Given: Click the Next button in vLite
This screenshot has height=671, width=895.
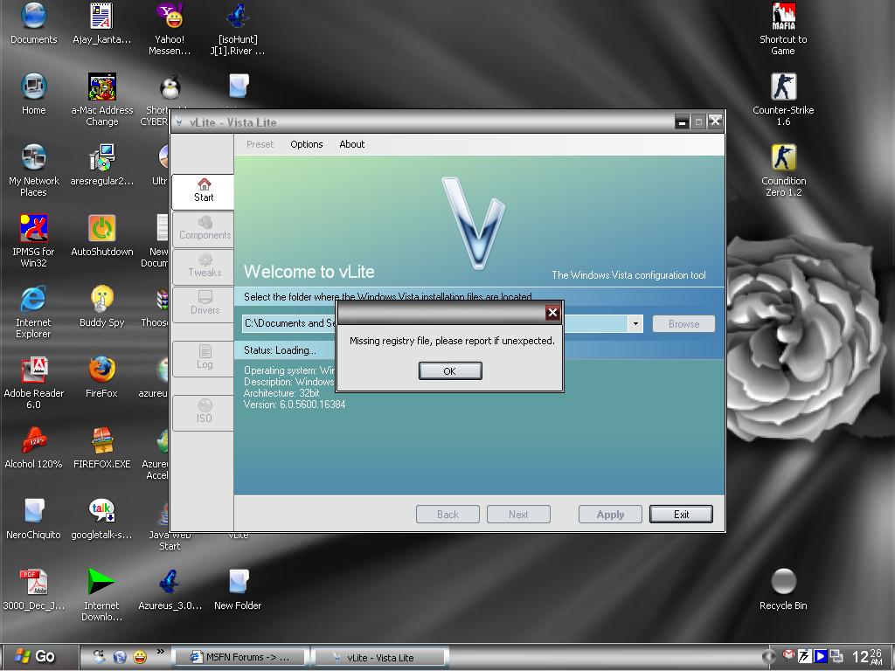Looking at the screenshot, I should point(518,514).
